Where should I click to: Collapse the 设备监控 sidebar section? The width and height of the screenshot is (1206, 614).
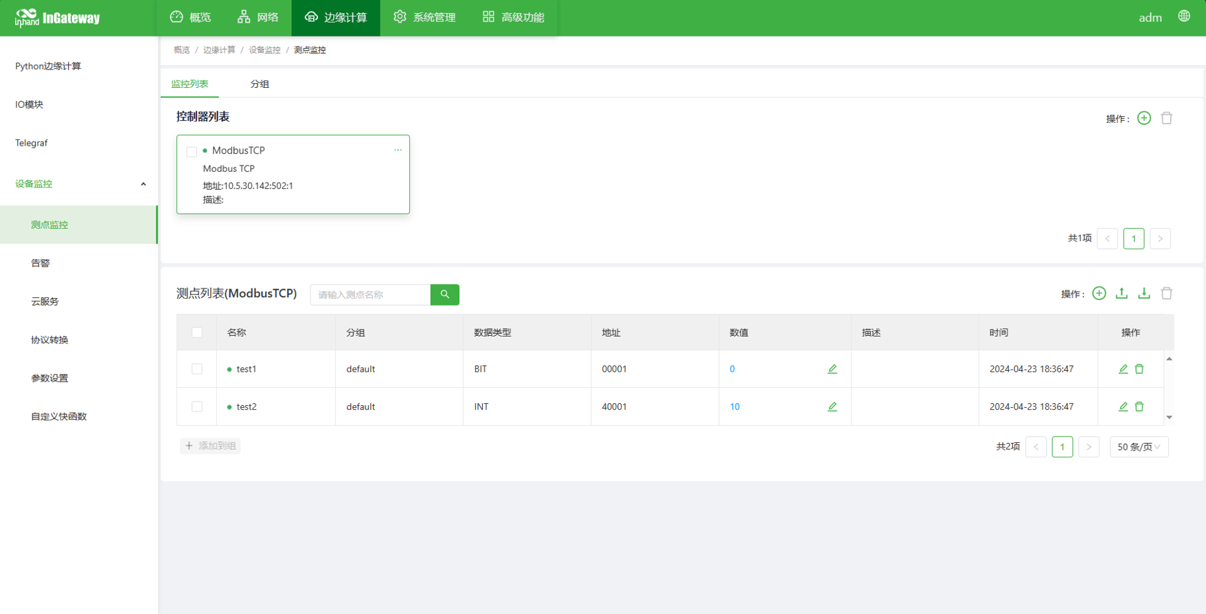point(79,184)
